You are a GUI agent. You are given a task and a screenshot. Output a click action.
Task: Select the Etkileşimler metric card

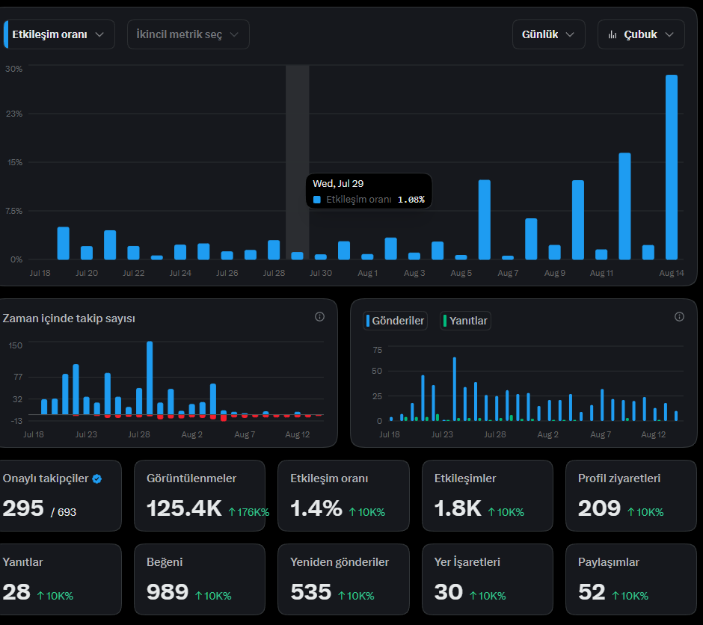(x=488, y=496)
